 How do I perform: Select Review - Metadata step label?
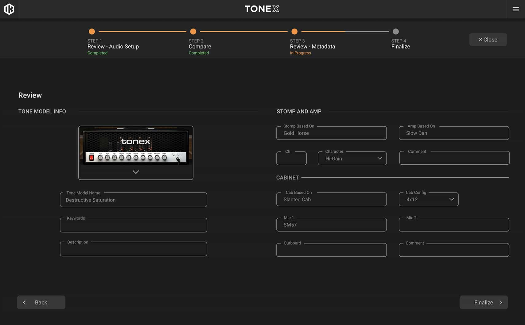[313, 47]
